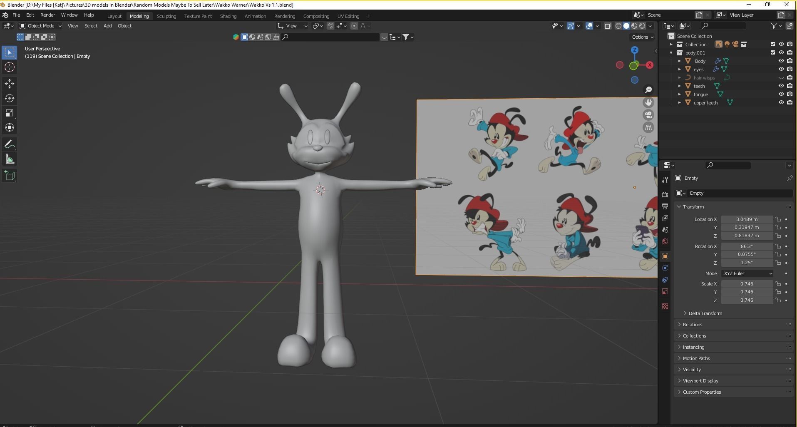Add a new workspace with plus button

(368, 16)
